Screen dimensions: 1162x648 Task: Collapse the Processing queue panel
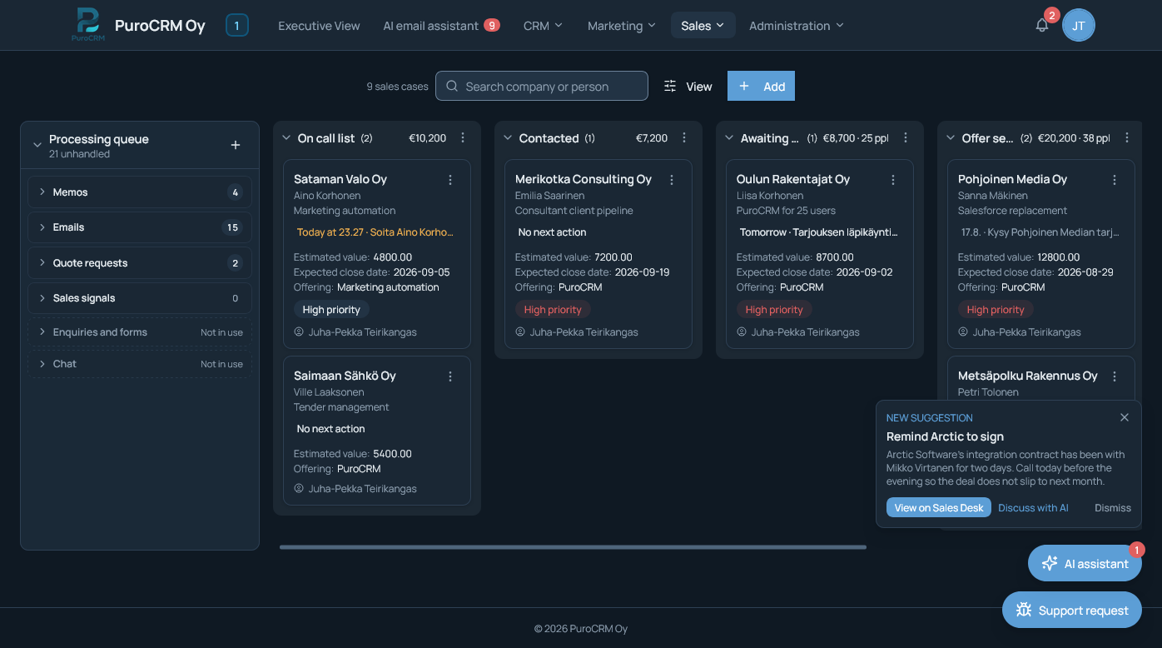coord(37,145)
